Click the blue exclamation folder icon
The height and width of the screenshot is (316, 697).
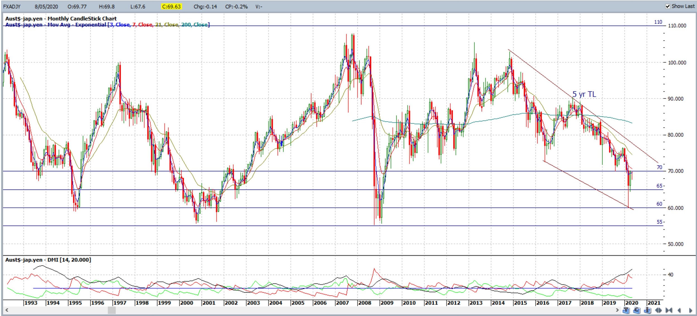coord(648,310)
